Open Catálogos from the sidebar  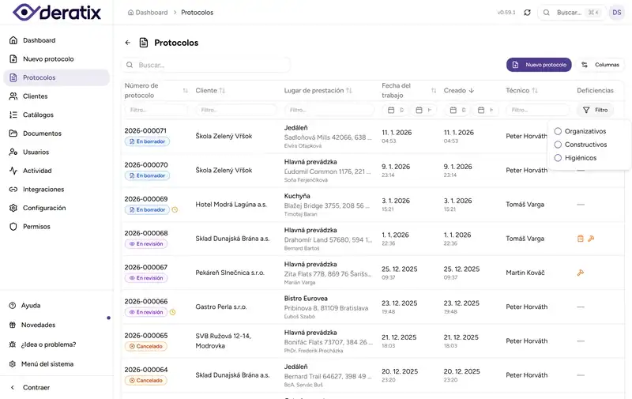38,115
